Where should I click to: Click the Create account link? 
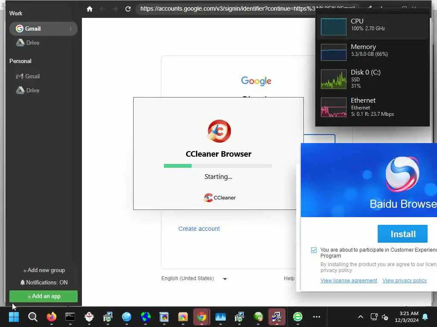199,229
